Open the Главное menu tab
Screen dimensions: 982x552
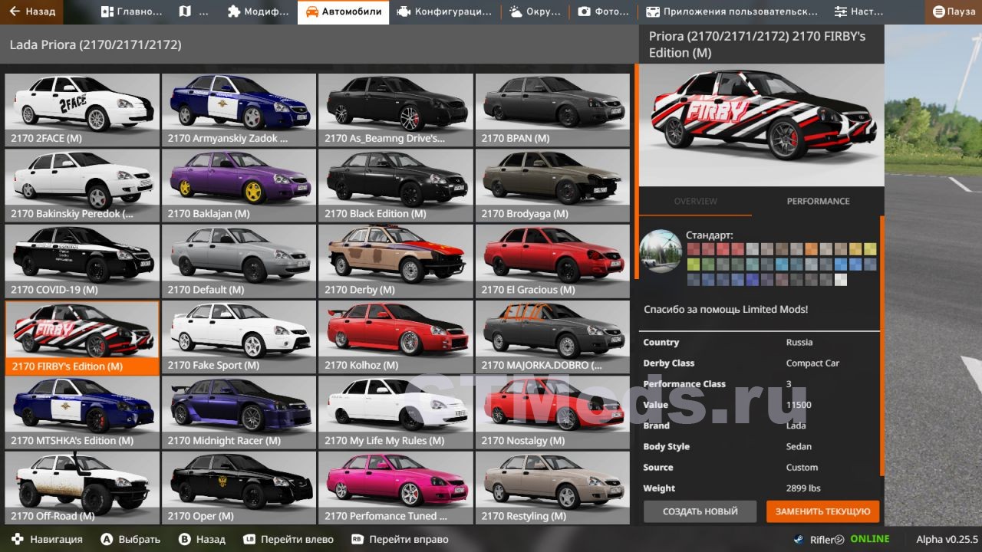click(x=131, y=11)
